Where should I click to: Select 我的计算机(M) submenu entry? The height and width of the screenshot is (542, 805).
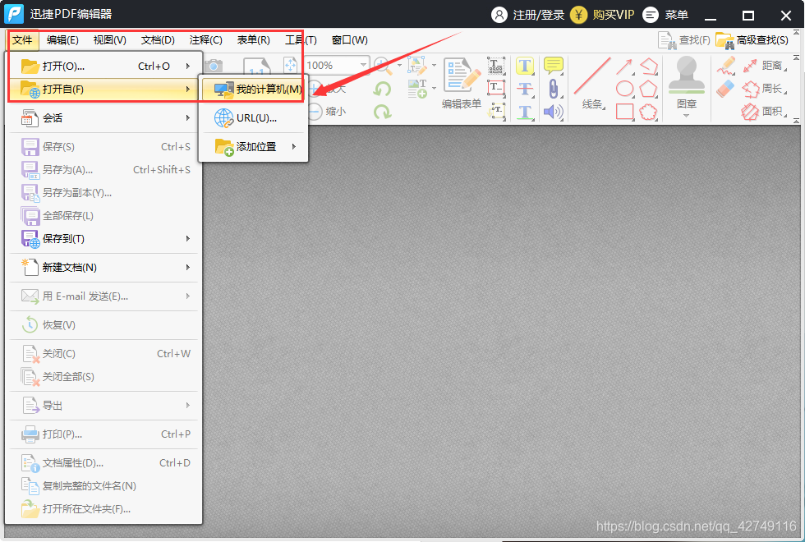point(255,90)
